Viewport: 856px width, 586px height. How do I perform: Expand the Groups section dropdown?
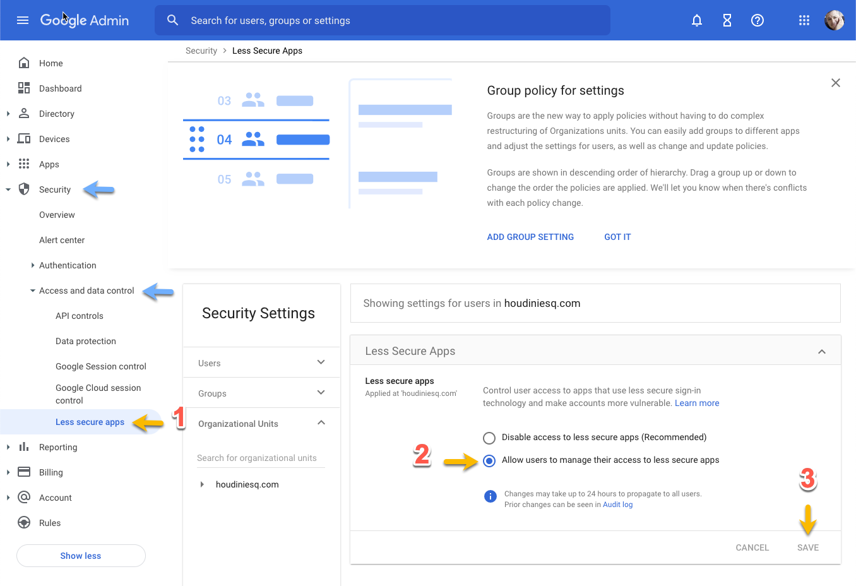tap(321, 393)
